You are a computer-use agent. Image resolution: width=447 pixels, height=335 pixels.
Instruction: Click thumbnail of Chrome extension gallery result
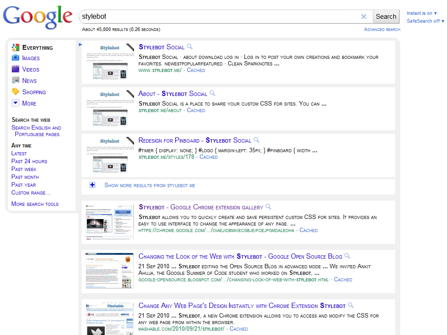tap(110, 222)
